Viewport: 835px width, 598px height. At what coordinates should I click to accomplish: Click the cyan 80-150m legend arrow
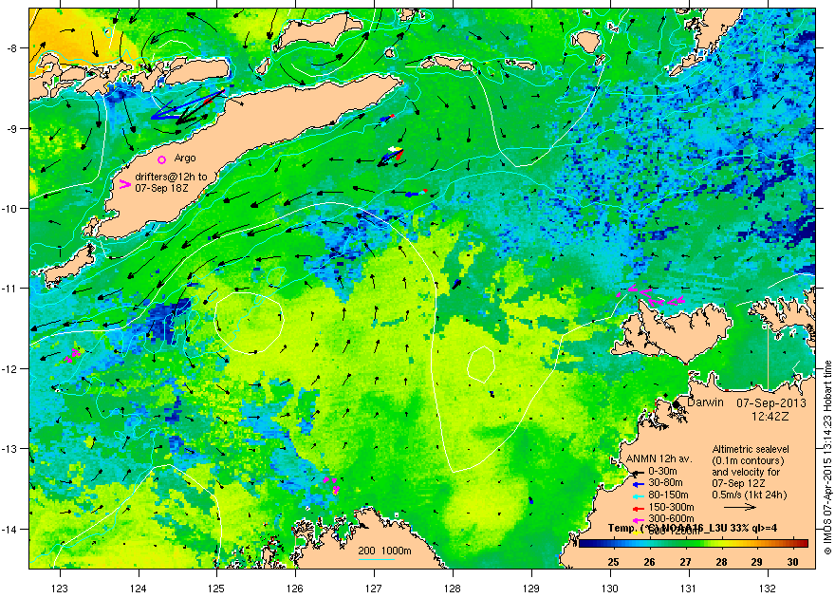coord(638,495)
